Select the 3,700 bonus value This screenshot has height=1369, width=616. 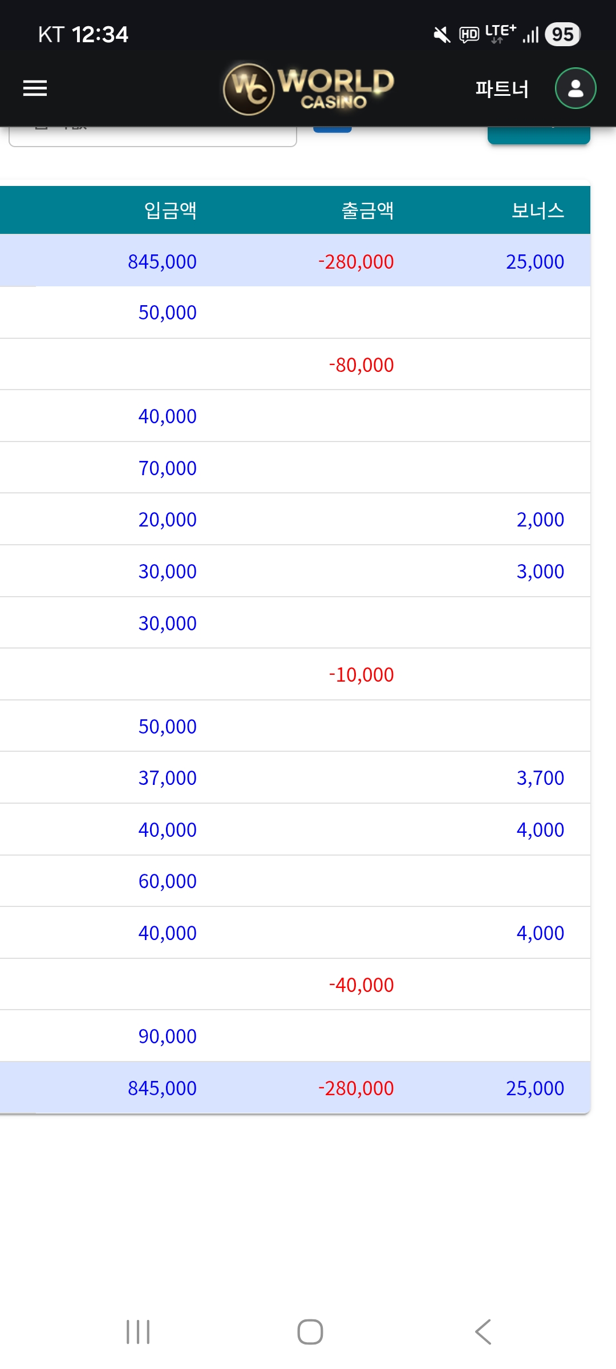coord(540,778)
